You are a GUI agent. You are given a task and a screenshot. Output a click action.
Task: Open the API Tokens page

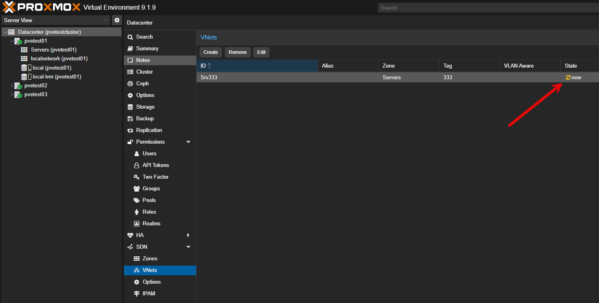[x=160, y=165]
